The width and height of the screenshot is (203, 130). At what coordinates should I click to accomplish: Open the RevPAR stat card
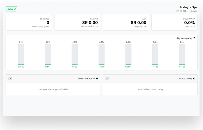click(77, 23)
